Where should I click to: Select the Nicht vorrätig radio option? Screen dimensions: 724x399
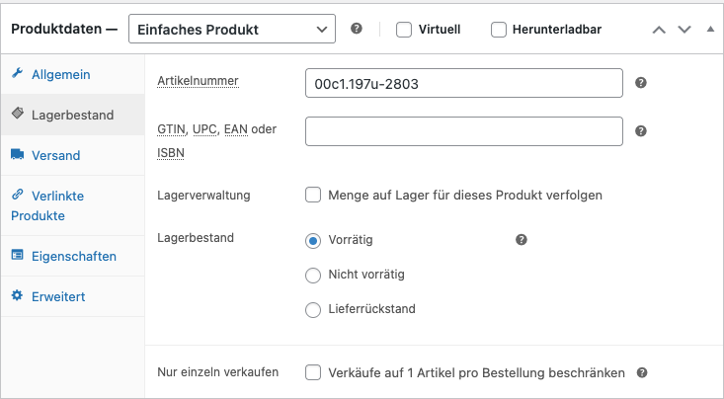313,275
